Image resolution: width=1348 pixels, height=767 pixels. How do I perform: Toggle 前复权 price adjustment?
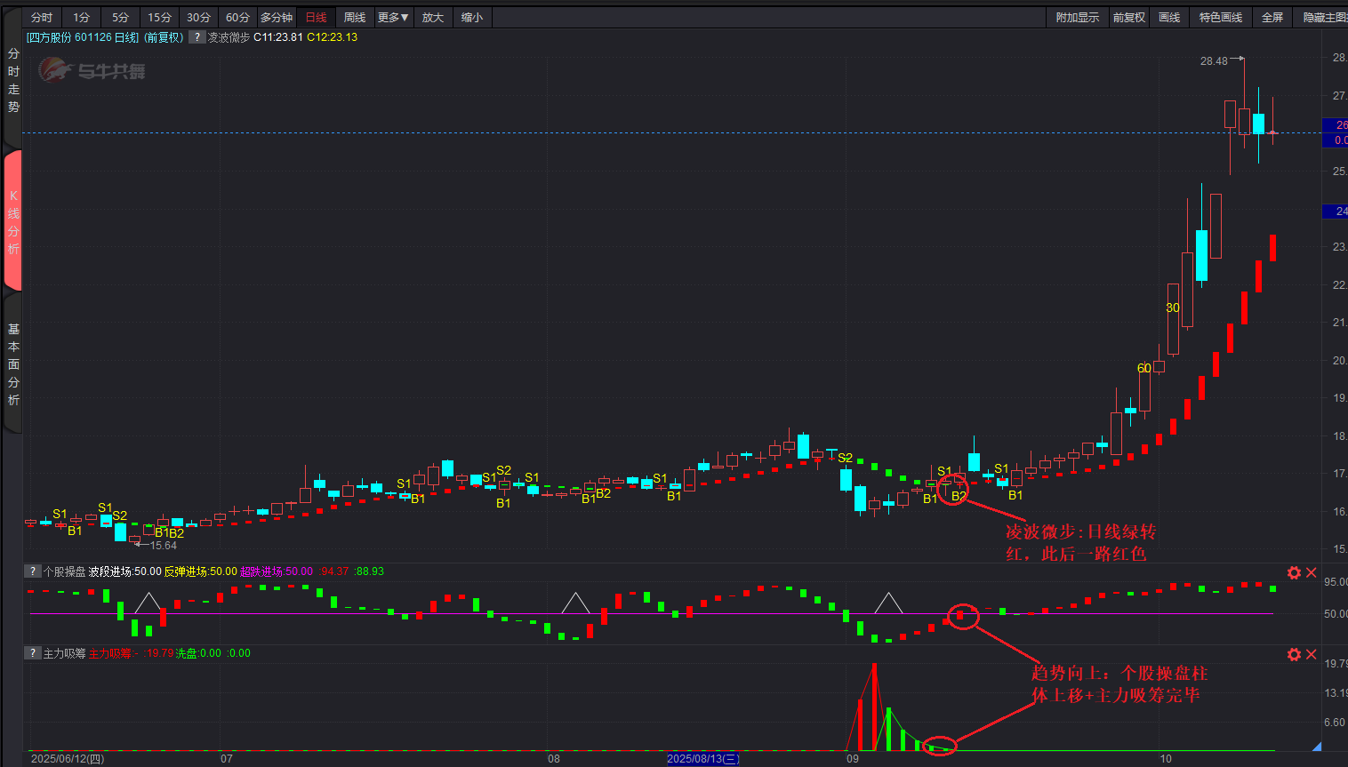click(1128, 18)
